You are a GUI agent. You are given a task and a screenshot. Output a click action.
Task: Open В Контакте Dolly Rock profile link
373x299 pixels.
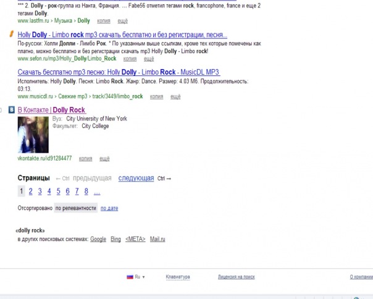click(52, 110)
